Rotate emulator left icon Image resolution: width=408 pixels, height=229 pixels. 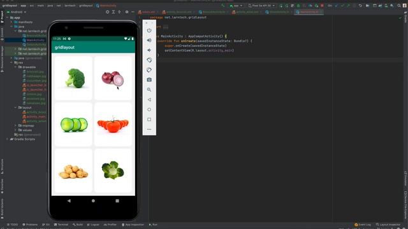click(x=149, y=60)
